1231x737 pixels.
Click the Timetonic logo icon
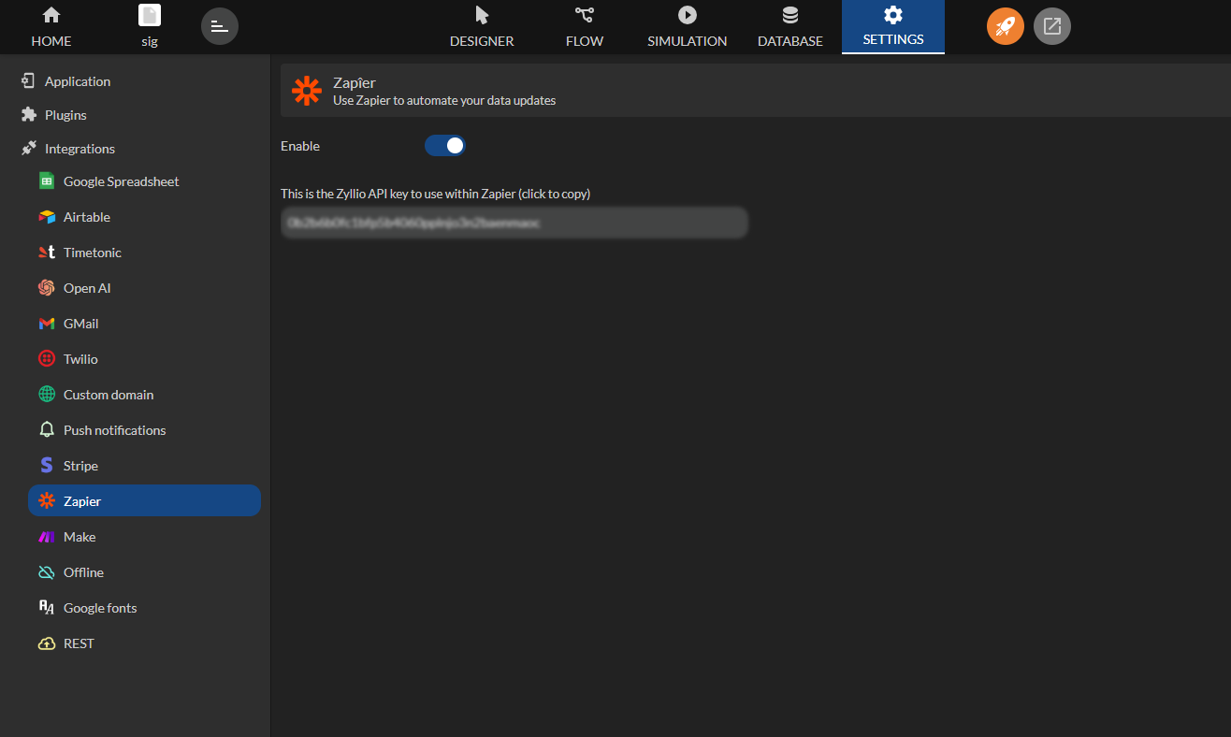point(47,253)
